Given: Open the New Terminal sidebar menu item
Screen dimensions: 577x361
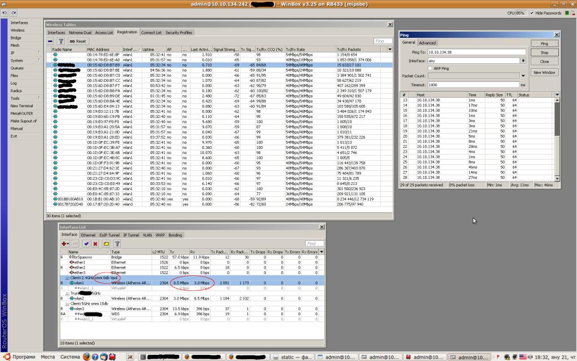Looking at the screenshot, I should pos(21,105).
